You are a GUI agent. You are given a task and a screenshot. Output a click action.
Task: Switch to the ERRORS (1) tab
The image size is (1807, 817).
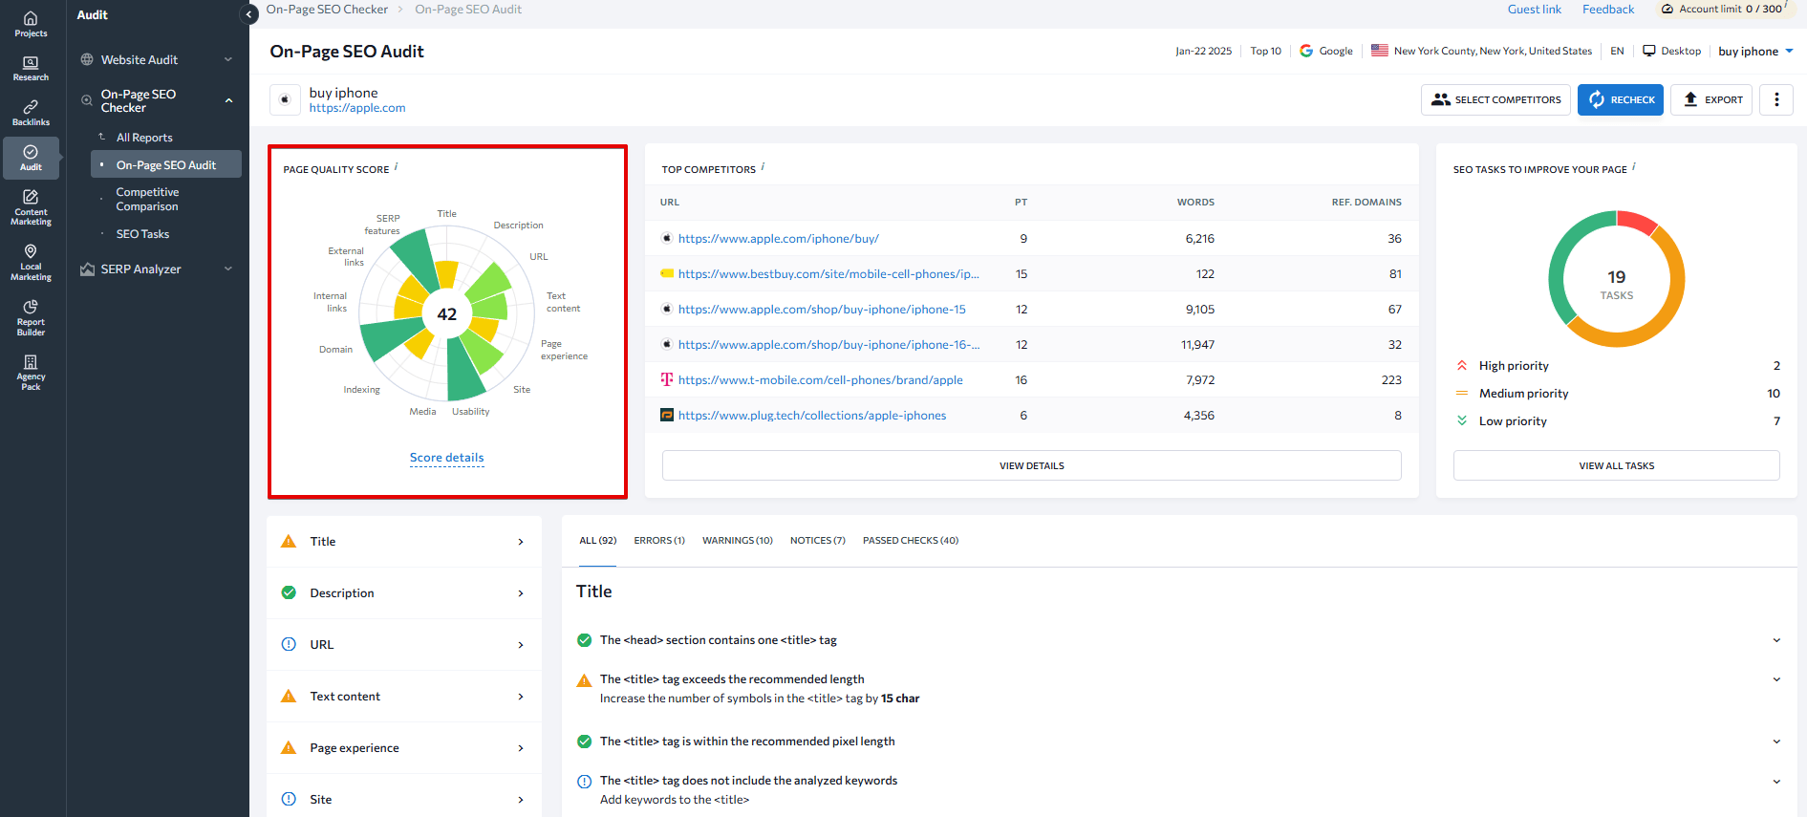point(659,541)
